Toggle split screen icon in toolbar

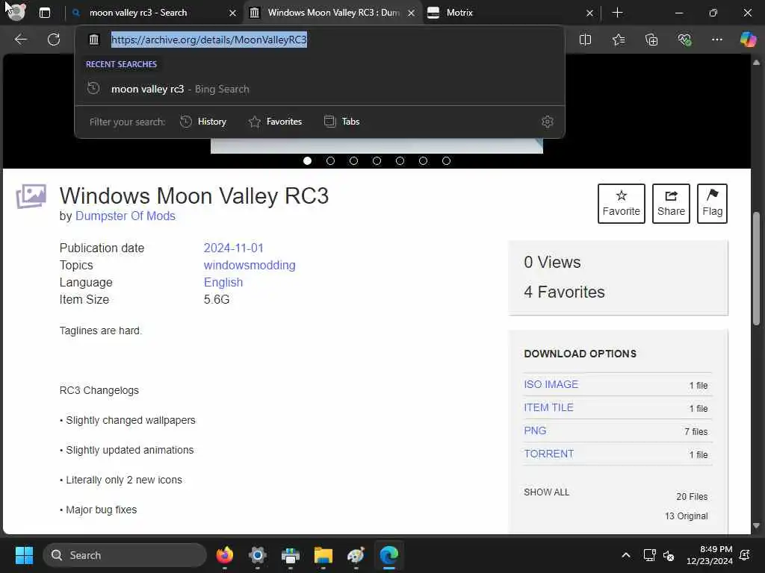tap(585, 40)
